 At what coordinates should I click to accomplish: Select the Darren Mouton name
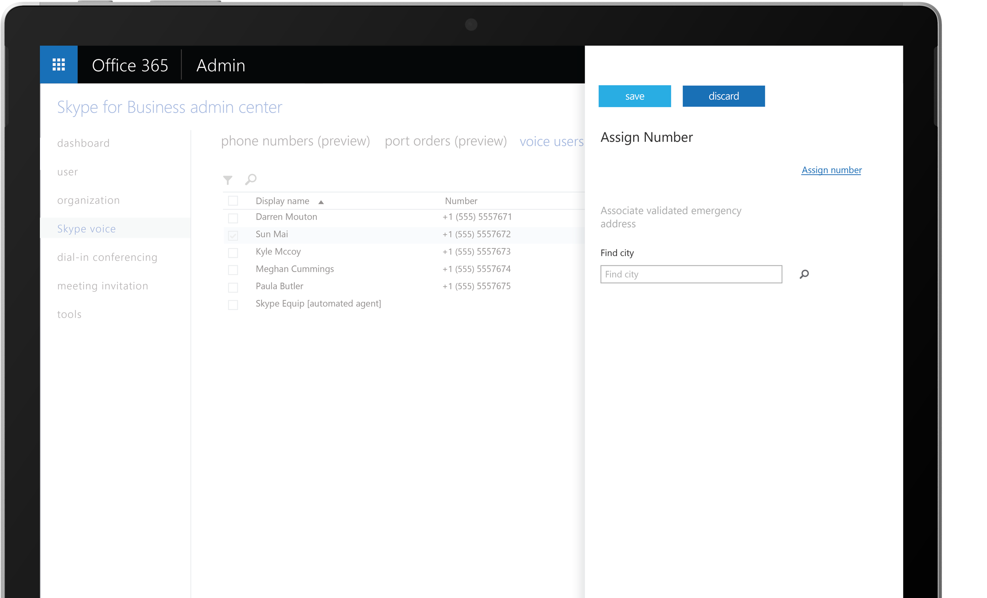[x=286, y=217]
